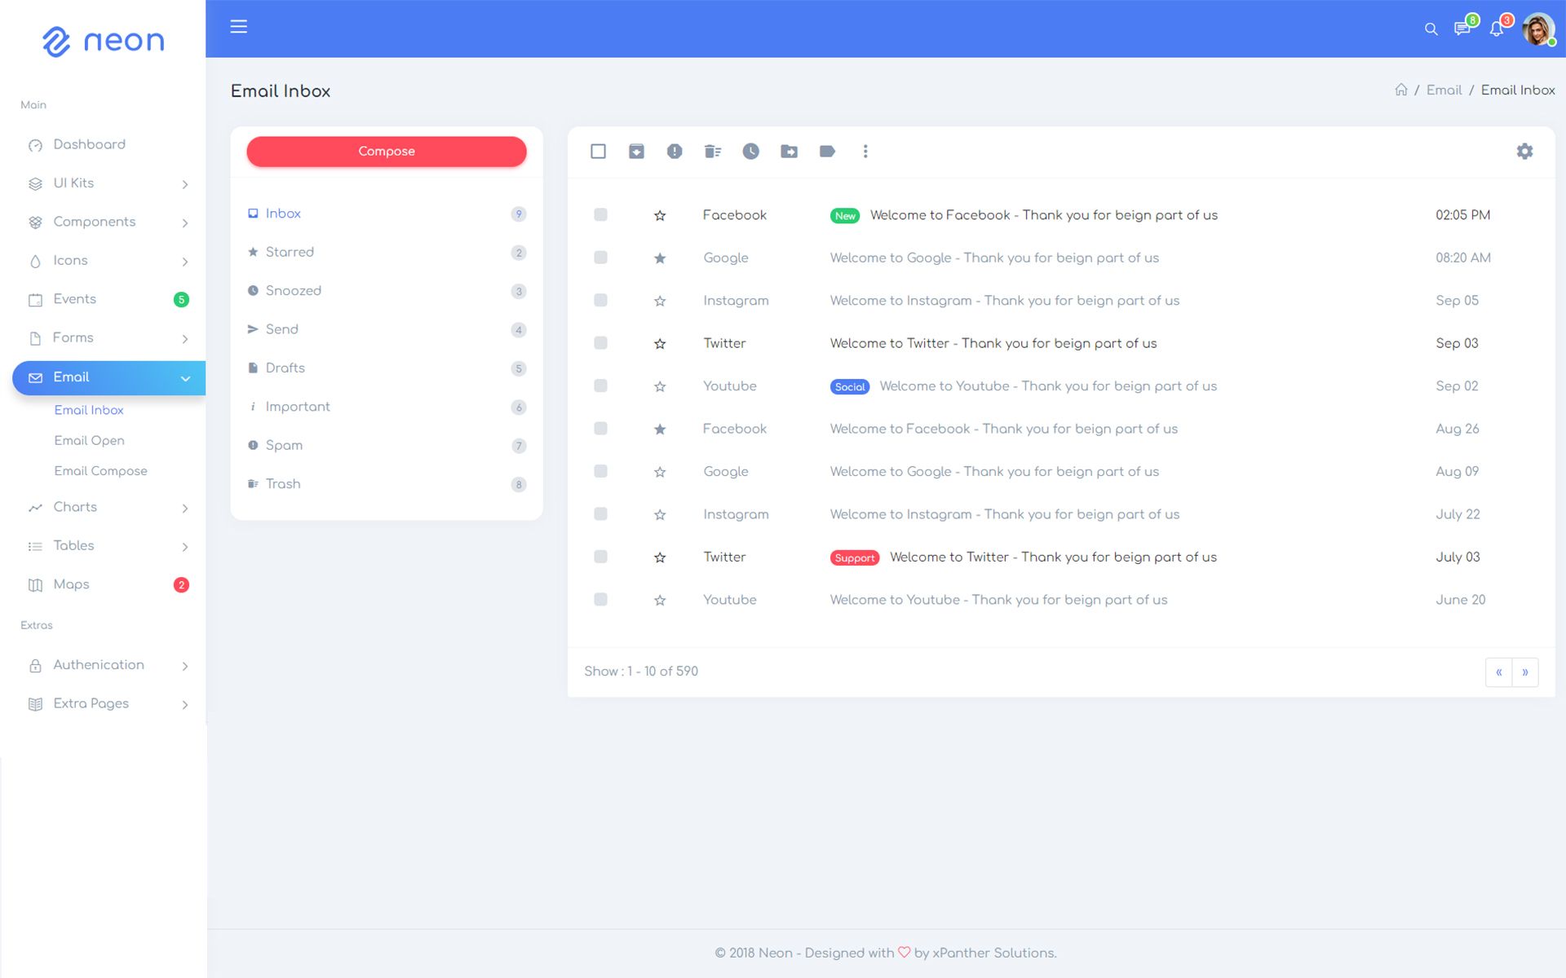Check the Instagram email checkbox
Viewport: 1566px width, 978px height.
pos(599,300)
